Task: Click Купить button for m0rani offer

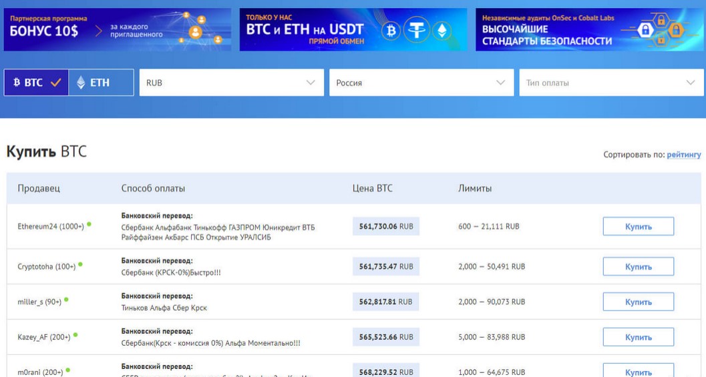Action: (x=639, y=372)
